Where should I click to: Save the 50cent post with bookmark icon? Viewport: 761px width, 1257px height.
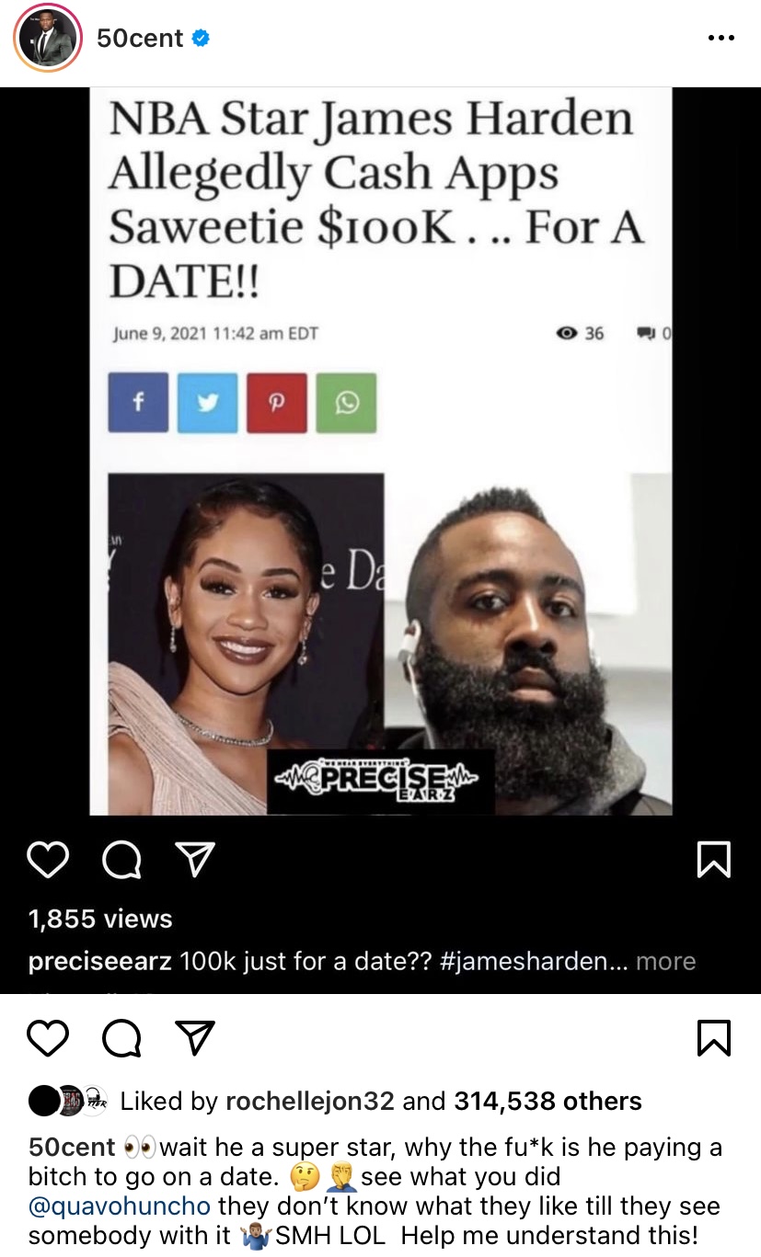[715, 1038]
